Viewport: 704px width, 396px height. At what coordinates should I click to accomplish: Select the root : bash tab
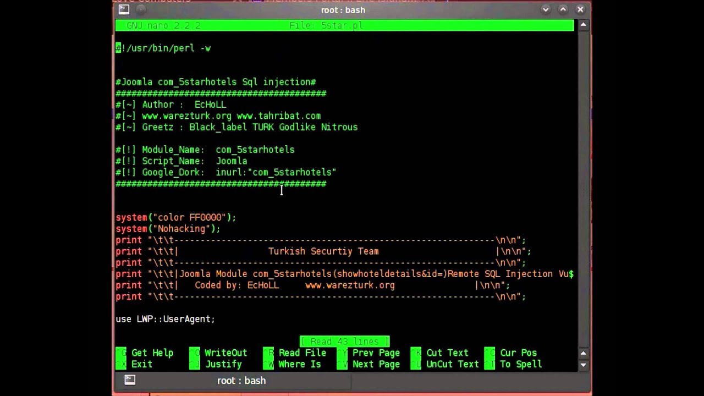point(241,381)
